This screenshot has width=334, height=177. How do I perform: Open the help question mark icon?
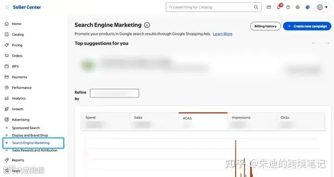point(288,7)
